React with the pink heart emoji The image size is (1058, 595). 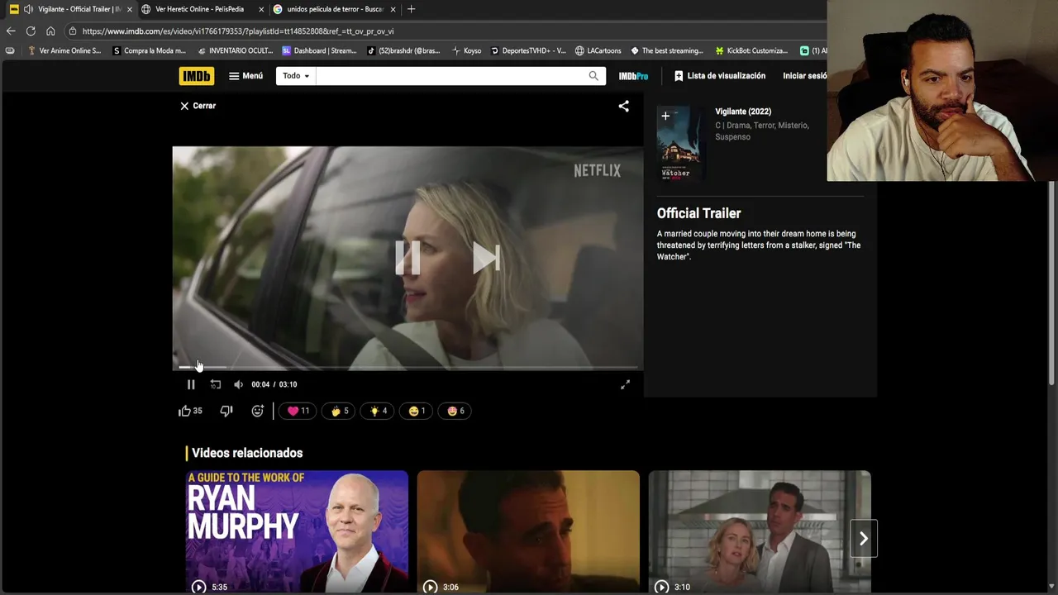[298, 411]
